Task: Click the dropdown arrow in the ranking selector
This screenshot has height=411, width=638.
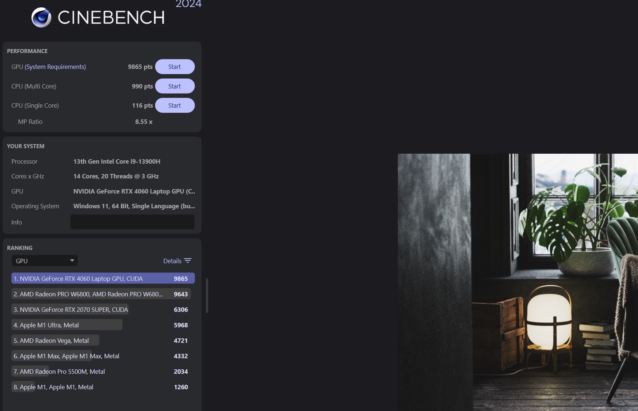Action: point(72,261)
